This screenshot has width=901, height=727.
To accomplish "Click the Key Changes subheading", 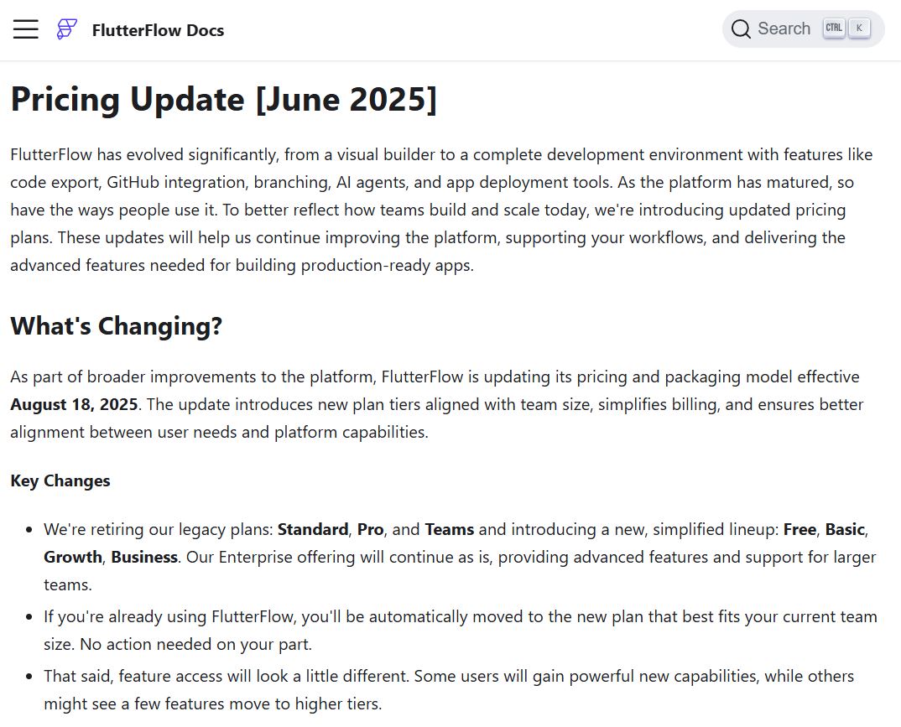I will 60,480.
